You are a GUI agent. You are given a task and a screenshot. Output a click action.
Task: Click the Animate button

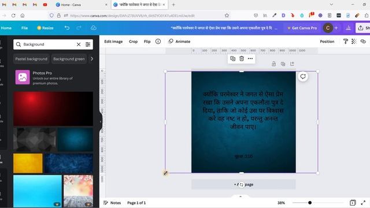coord(179,42)
